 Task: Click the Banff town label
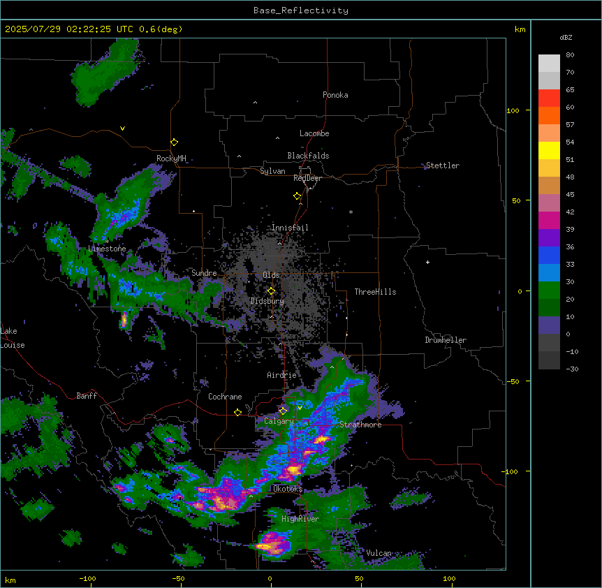tap(87, 396)
